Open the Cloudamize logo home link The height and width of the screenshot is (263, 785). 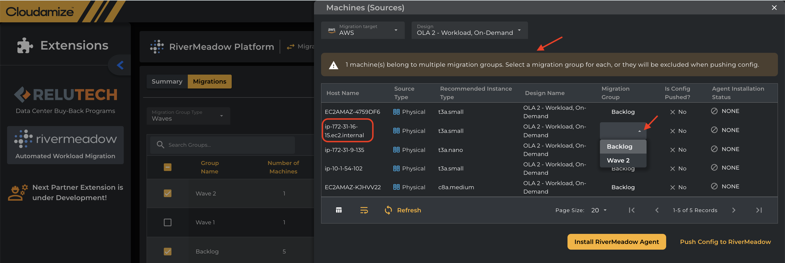[x=40, y=11]
